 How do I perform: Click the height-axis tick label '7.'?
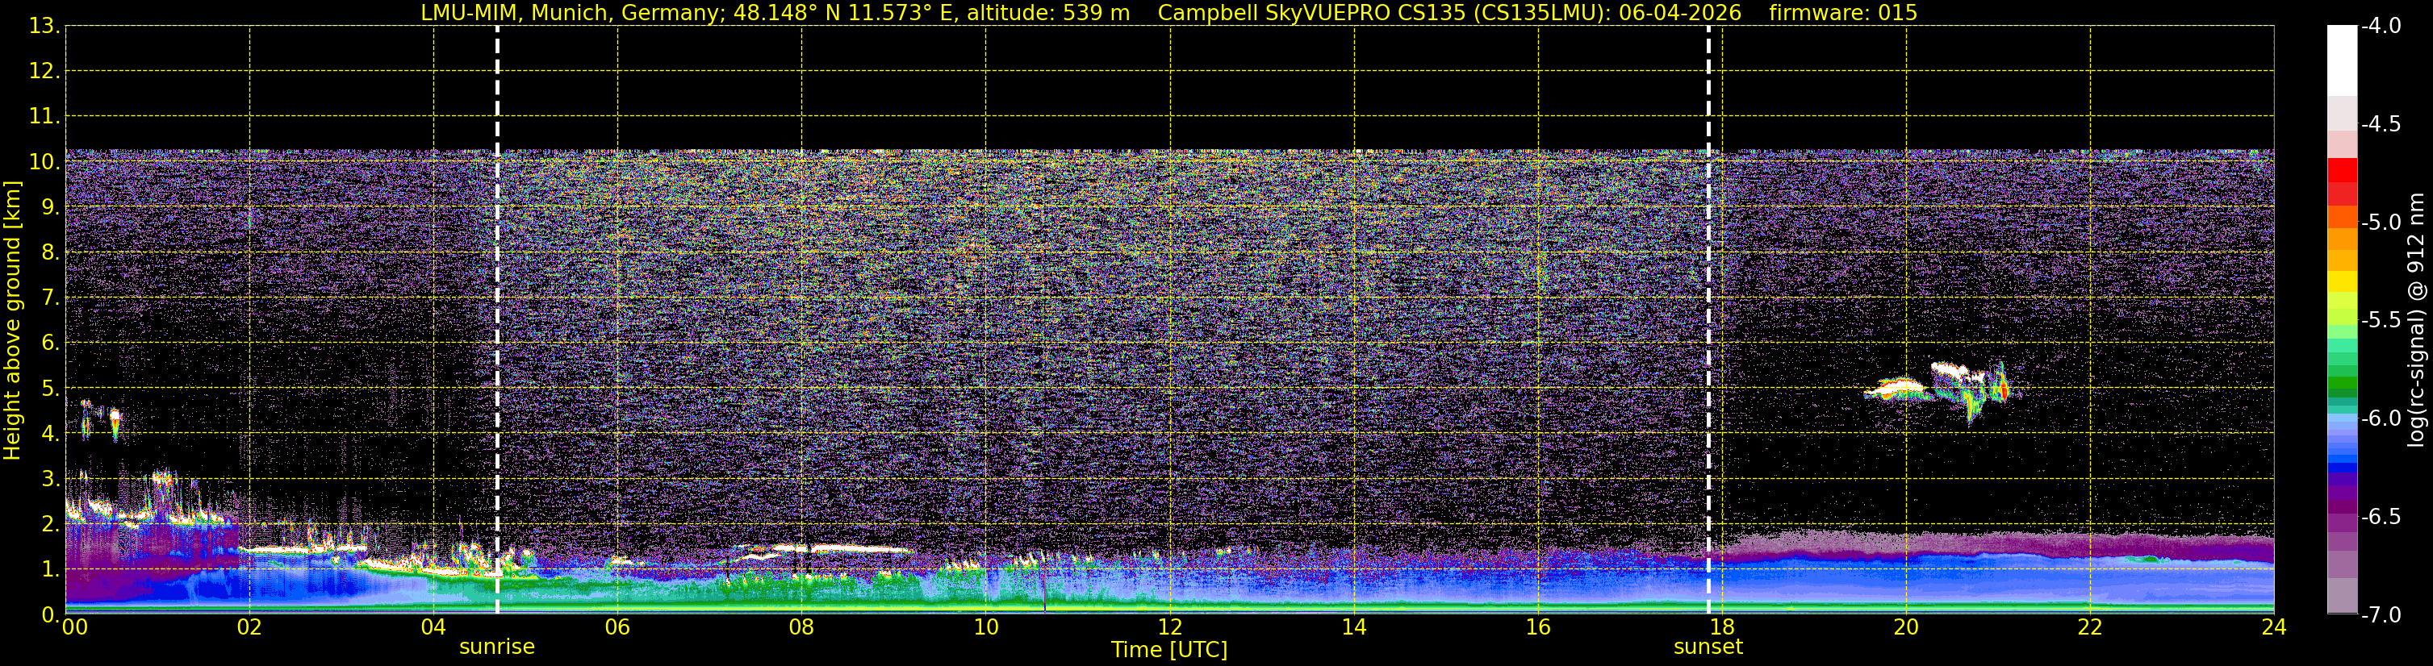point(50,298)
